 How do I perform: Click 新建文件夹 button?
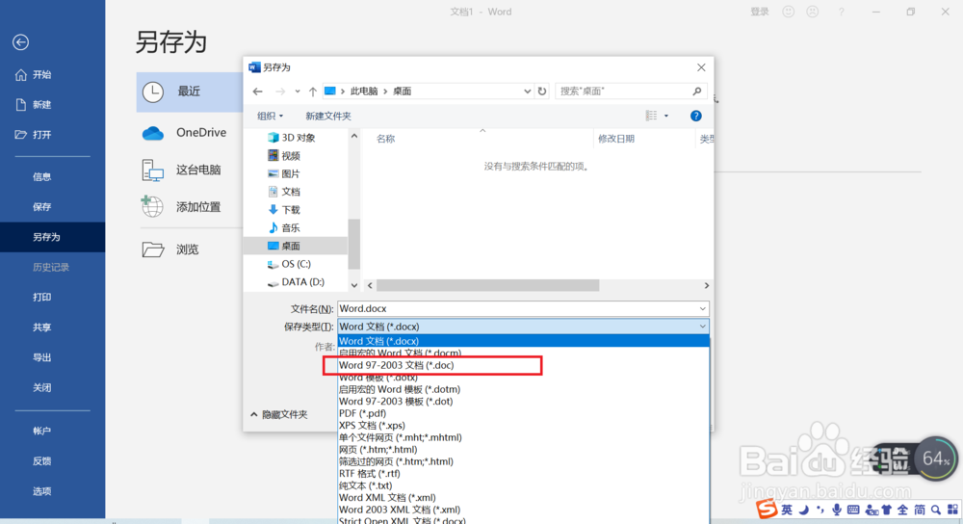[x=328, y=117]
